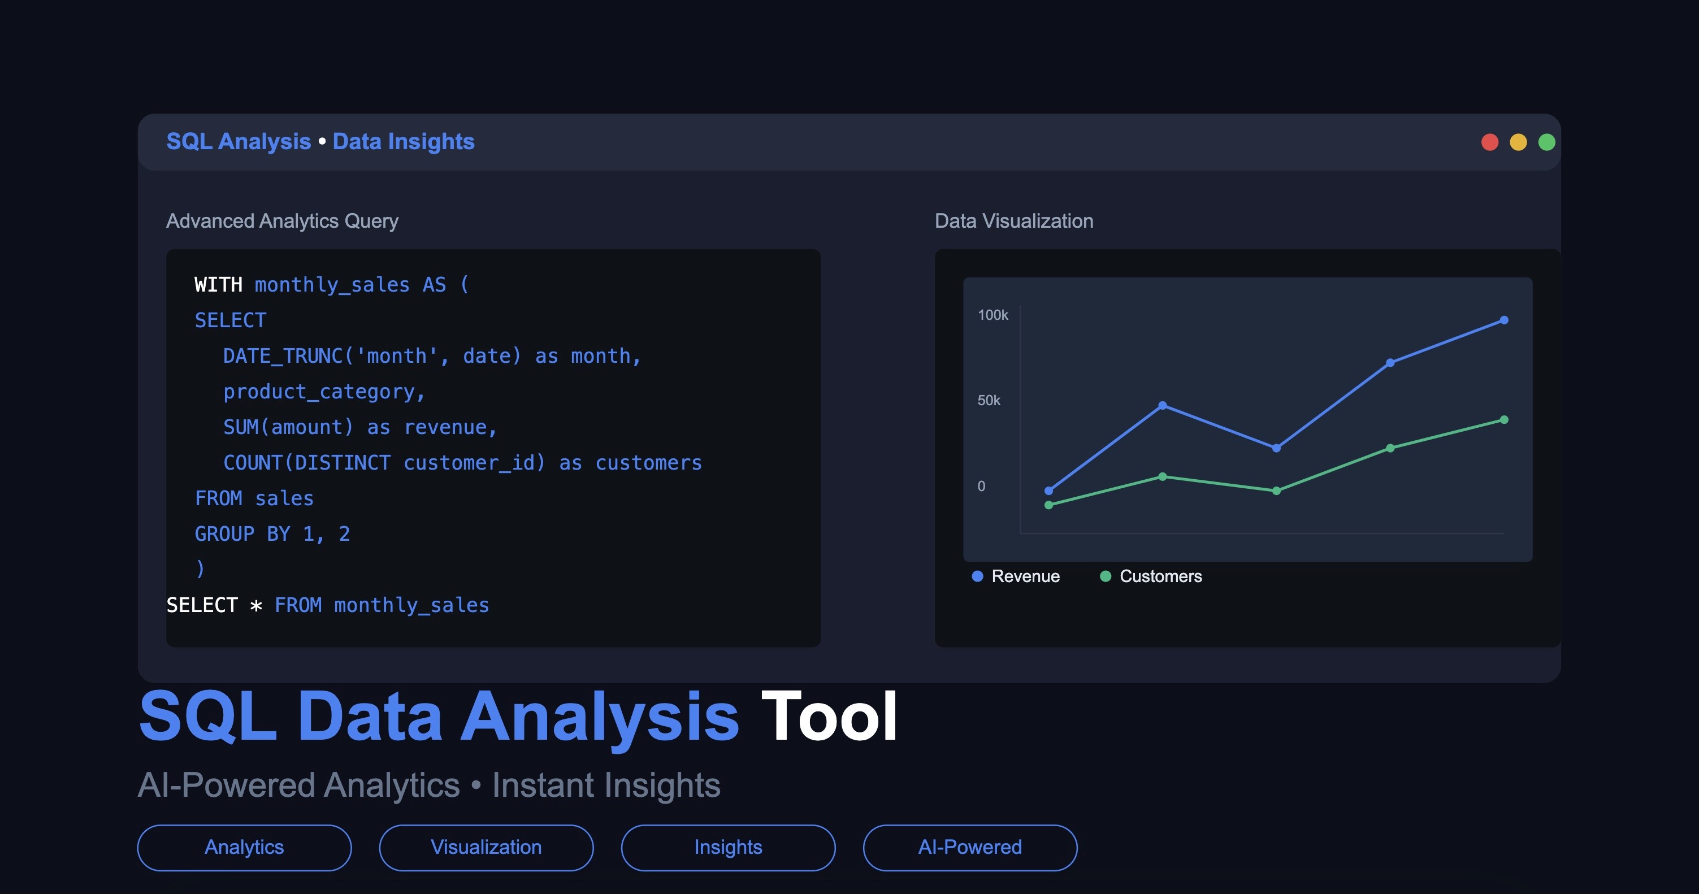Click the Revenue legend label
The width and height of the screenshot is (1699, 894).
(x=1026, y=576)
